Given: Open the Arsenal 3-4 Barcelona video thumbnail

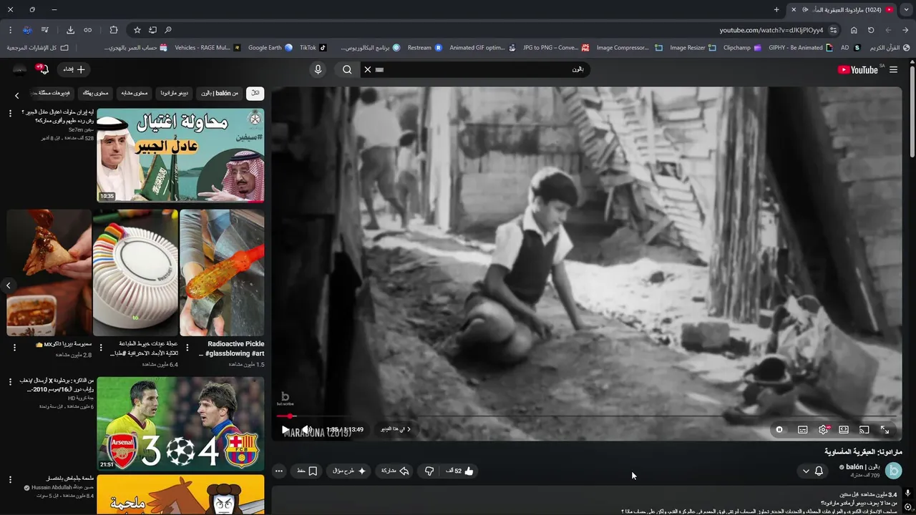Looking at the screenshot, I should point(180,423).
